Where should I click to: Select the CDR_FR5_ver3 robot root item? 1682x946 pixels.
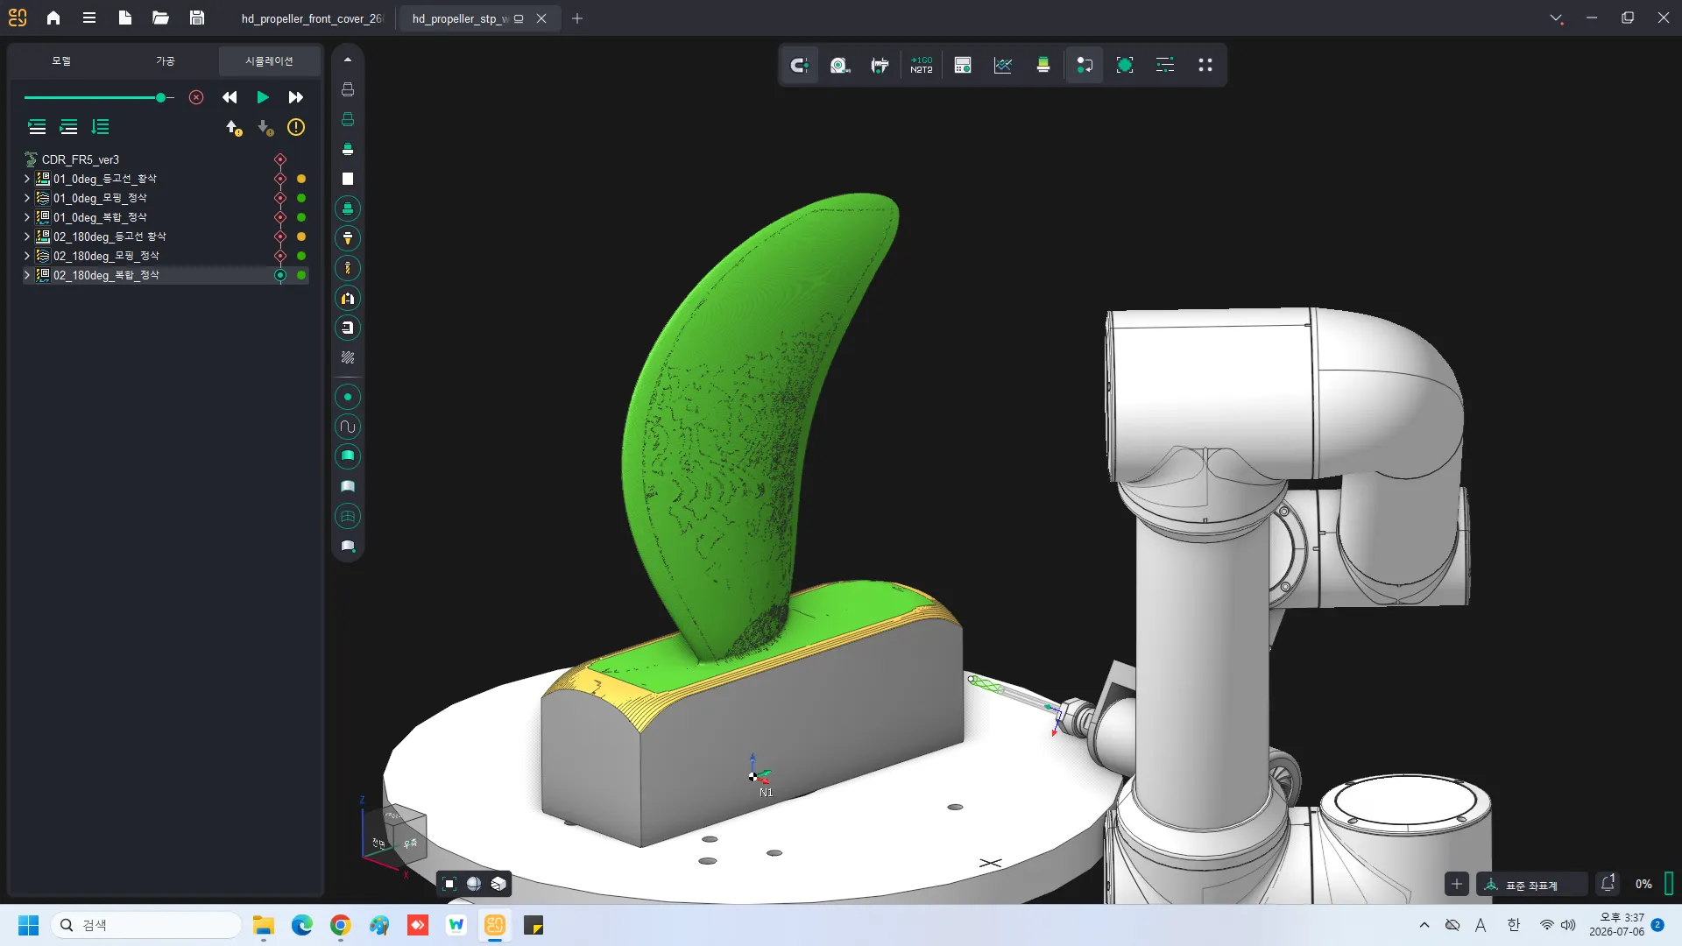81,159
